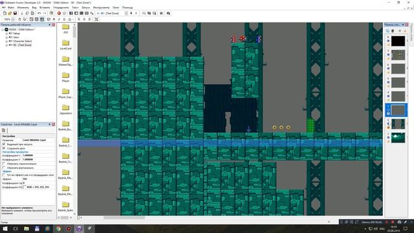This screenshot has height=233, width=414.
Task: Add a new layer in layers panel
Action: pyautogui.click(x=387, y=31)
